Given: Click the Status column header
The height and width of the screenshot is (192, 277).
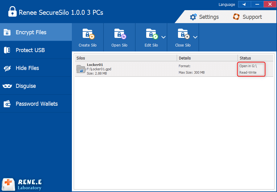Looking at the screenshot, I should [x=255, y=58].
